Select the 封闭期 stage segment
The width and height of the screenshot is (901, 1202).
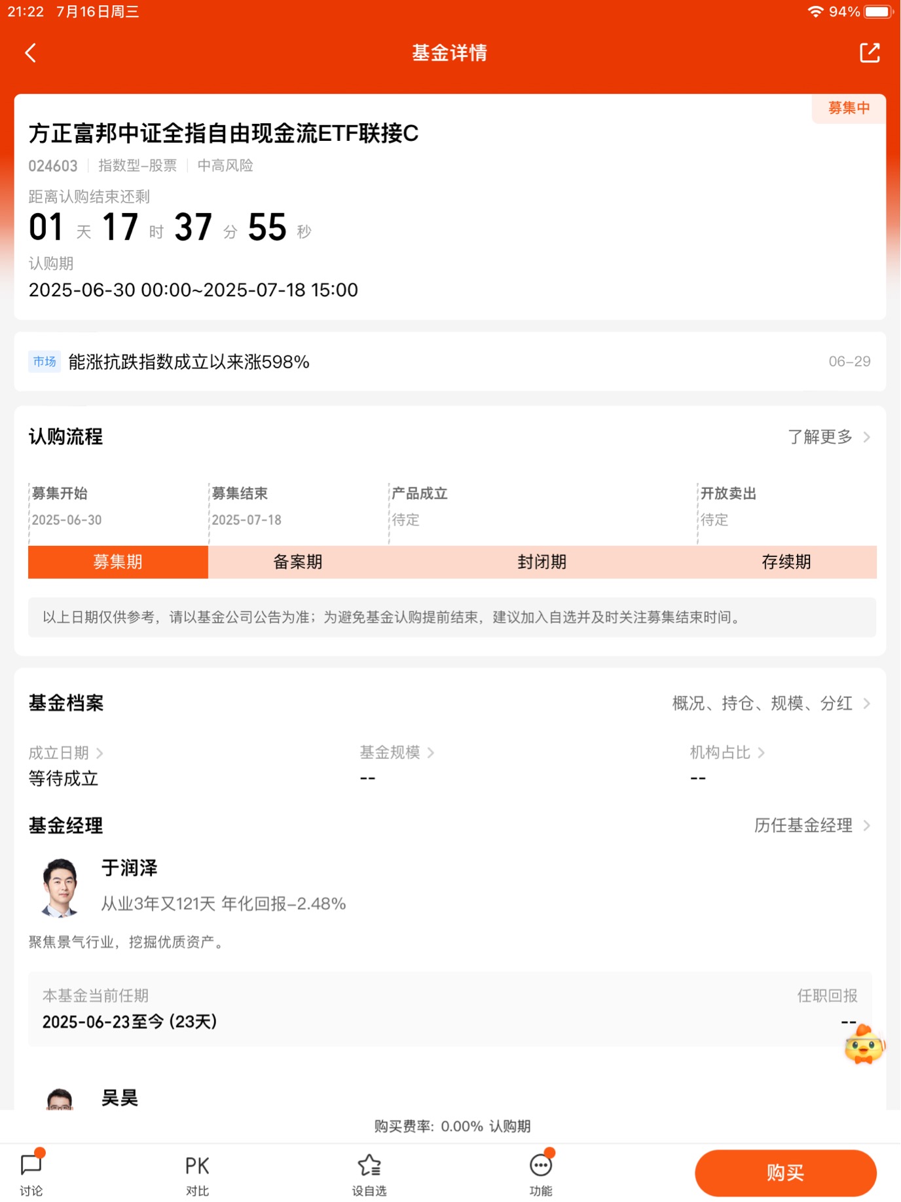click(542, 562)
